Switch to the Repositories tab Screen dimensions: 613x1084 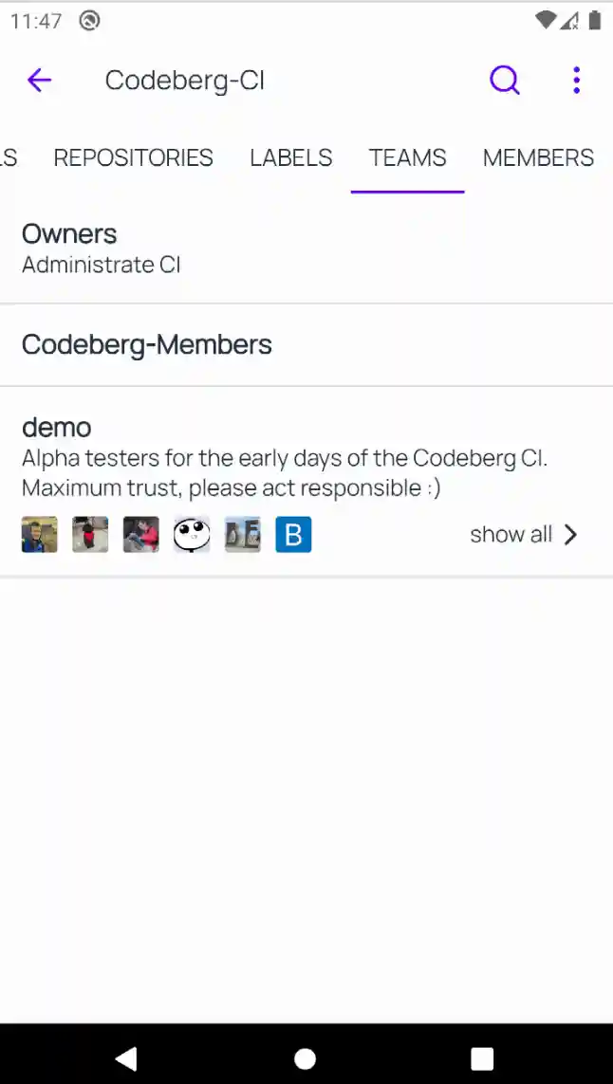(133, 157)
